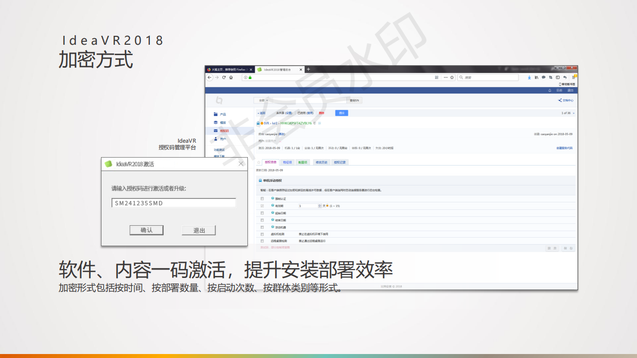This screenshot has height=358, width=637.
Task: Open the Firefox hamburger menu
Action: click(573, 78)
